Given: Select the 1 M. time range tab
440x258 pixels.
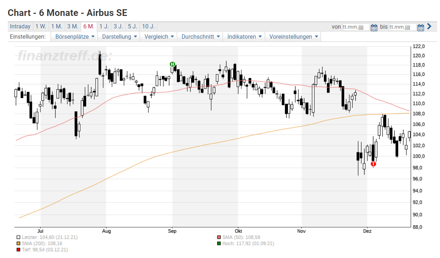Looking at the screenshot, I should click(x=57, y=27).
